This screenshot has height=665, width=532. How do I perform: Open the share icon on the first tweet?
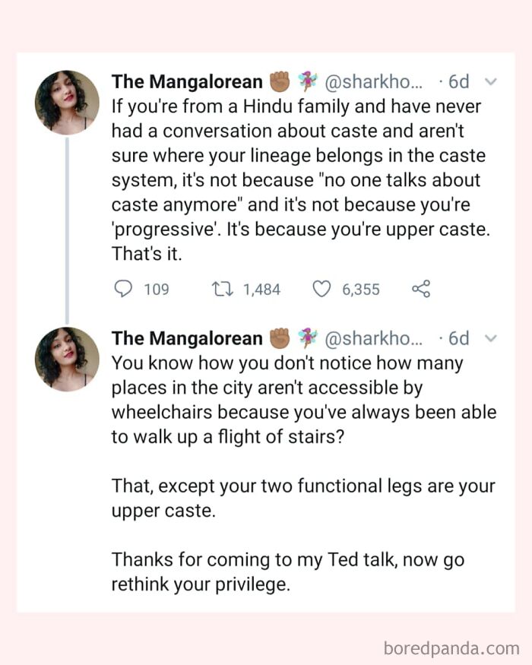click(x=422, y=289)
